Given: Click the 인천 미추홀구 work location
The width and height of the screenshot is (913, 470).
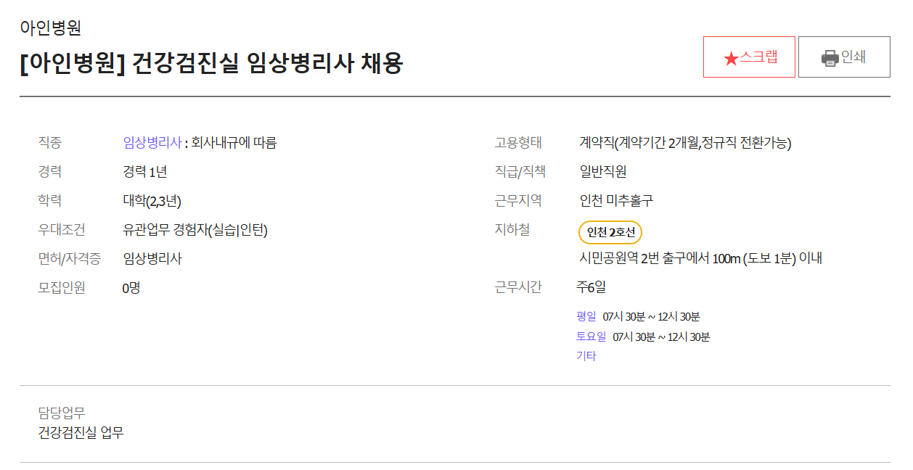Looking at the screenshot, I should (615, 201).
